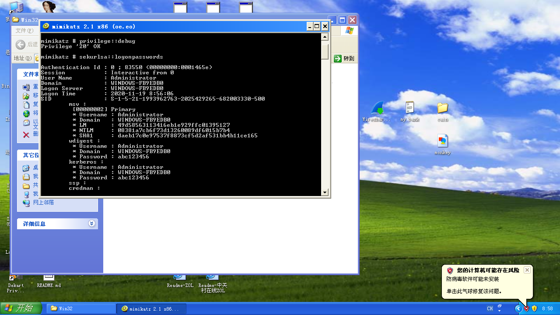Click the SHA1 hash value line
The height and width of the screenshot is (315, 560).
[x=165, y=136]
